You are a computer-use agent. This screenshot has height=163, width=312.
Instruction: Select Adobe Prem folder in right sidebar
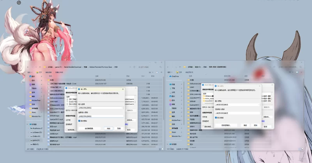tap(175, 120)
